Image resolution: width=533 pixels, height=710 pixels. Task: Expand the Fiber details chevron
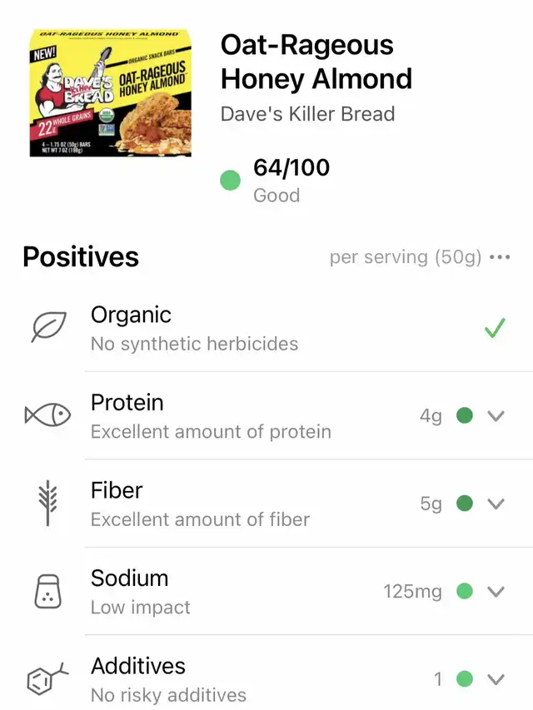496,504
